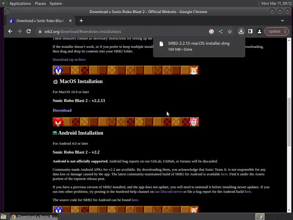Open the community Android build 'here' link
This screenshot has height=220, width=293.
pyautogui.click(x=224, y=174)
